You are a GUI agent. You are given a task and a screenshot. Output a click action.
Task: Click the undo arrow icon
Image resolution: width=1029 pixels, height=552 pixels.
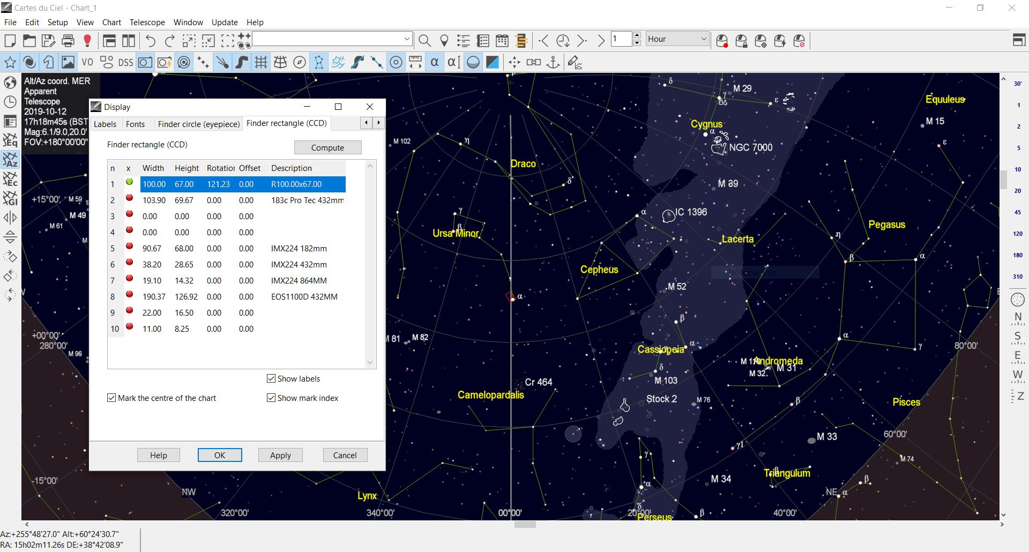(x=151, y=41)
